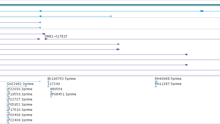Click the arrow glyph under RH11387.5prime

tap(156, 87)
